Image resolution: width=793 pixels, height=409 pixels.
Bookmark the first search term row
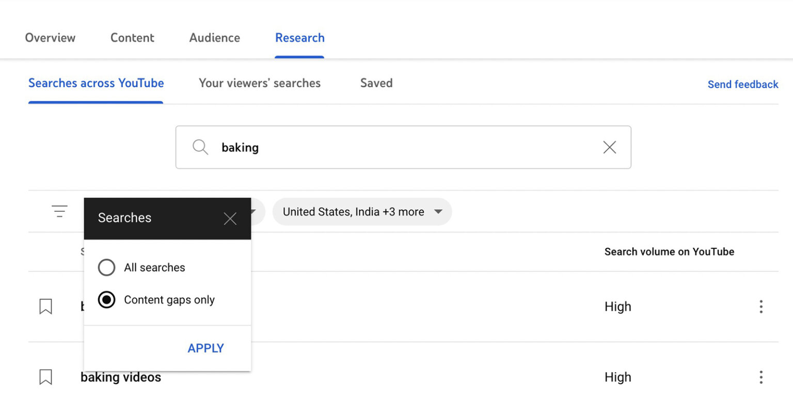[45, 306]
